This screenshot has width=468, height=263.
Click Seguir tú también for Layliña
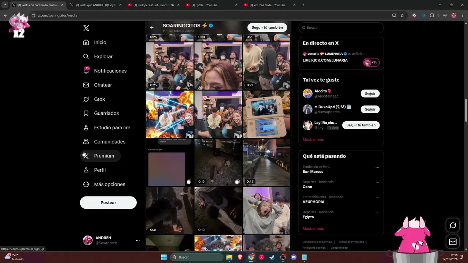pyautogui.click(x=361, y=125)
